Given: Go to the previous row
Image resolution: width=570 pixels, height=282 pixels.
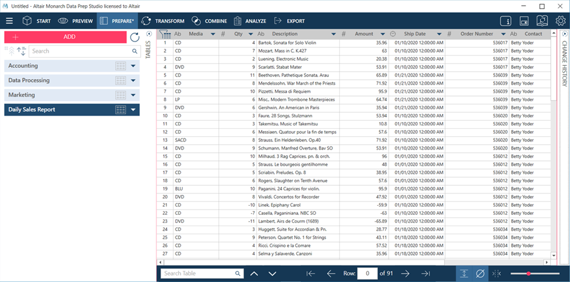Looking at the screenshot, I should pyautogui.click(x=331, y=273).
